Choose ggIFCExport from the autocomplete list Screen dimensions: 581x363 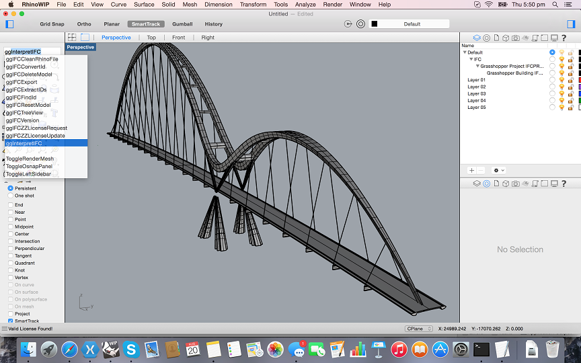22,82
